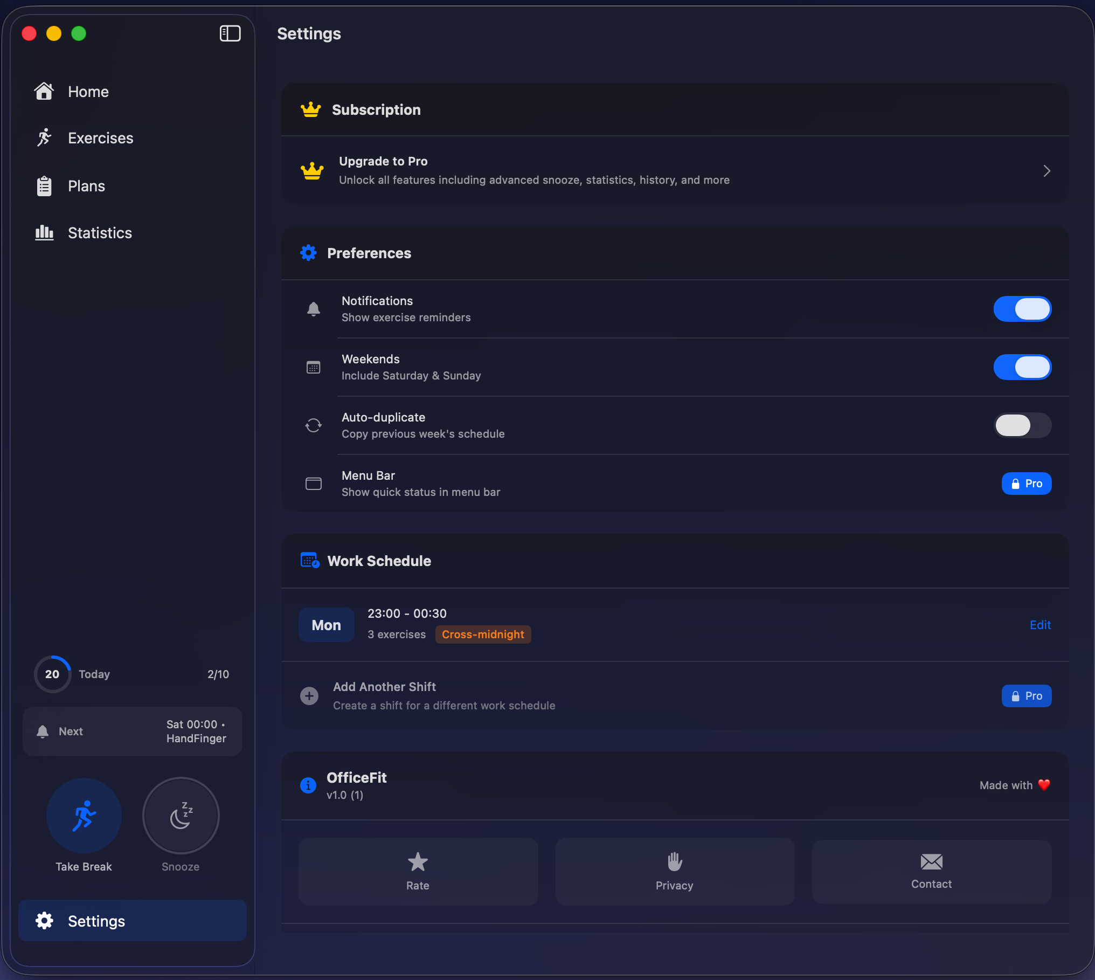Click the Pro lock badge on Menu Bar
The height and width of the screenshot is (980, 1095).
click(x=1026, y=484)
